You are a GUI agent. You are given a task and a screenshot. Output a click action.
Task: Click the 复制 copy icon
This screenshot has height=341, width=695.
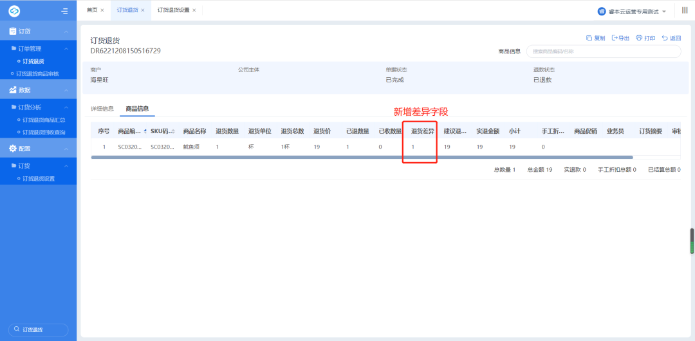[589, 38]
